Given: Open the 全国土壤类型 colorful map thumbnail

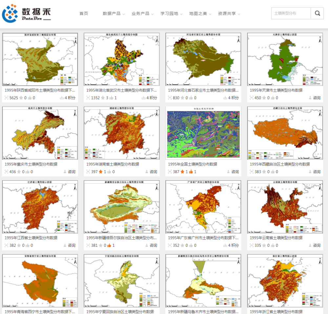Looking at the screenshot, I should tap(203, 133).
